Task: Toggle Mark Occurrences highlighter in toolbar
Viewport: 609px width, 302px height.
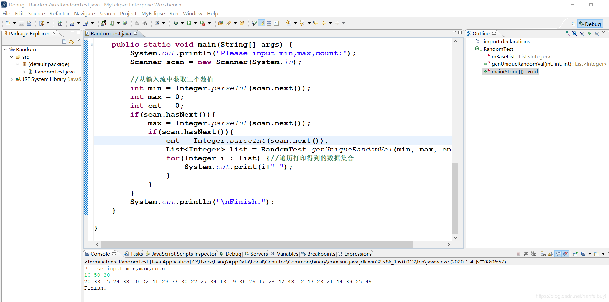Action: [x=262, y=23]
